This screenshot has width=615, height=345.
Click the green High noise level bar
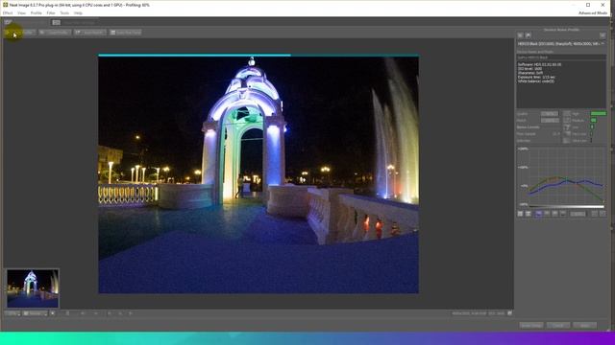tap(599, 113)
